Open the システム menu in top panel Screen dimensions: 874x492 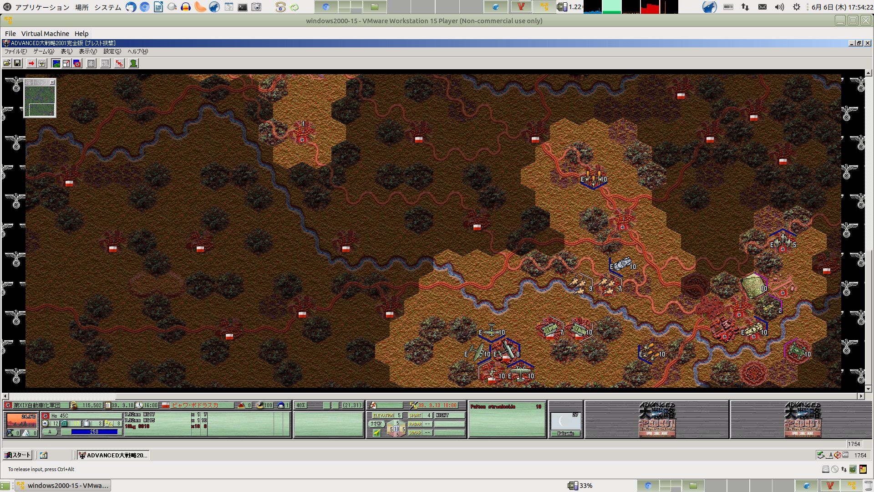click(107, 7)
